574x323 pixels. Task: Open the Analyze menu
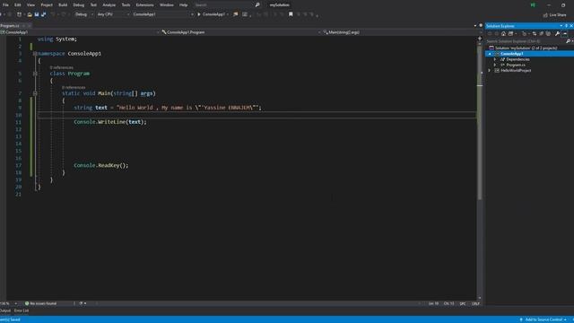tap(109, 4)
